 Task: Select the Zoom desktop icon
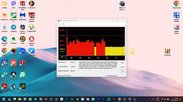(23, 52)
